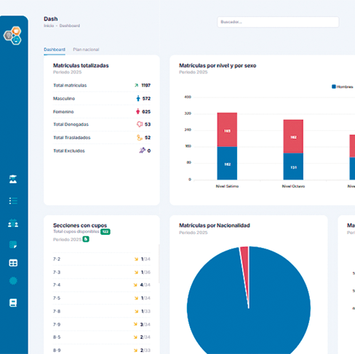Click the Inicio breadcrumb link

click(x=49, y=25)
